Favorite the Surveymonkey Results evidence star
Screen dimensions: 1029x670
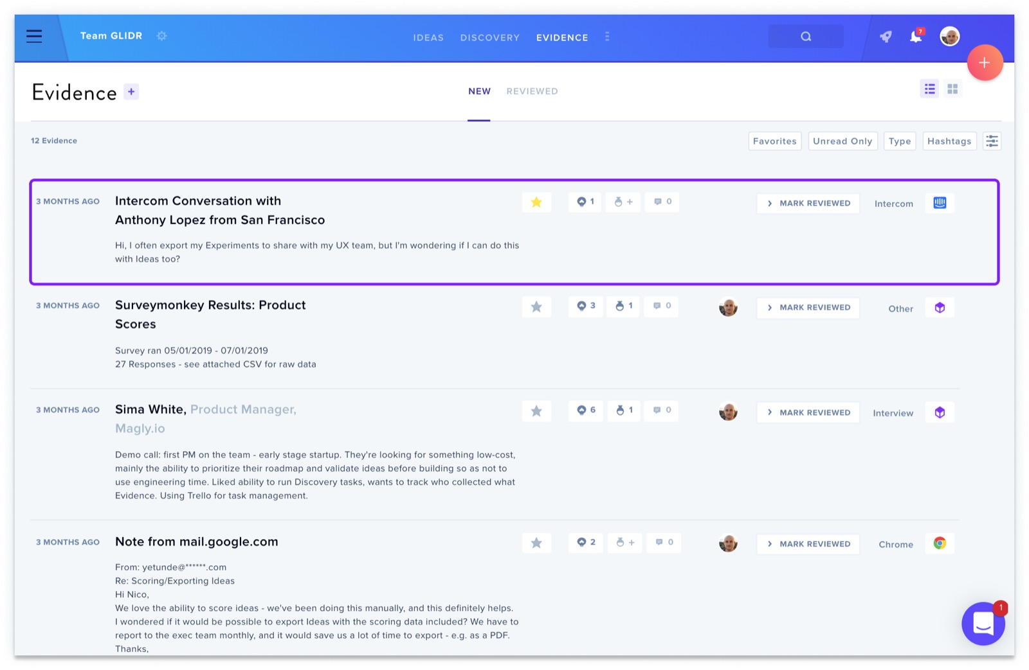pos(536,307)
